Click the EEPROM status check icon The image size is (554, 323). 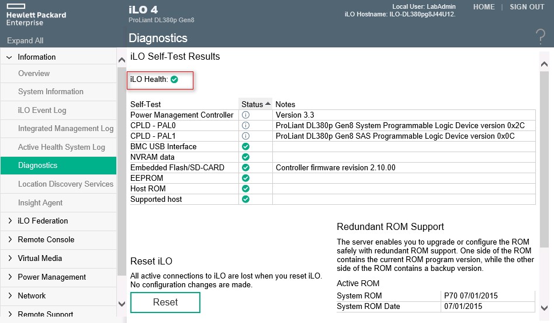point(245,178)
